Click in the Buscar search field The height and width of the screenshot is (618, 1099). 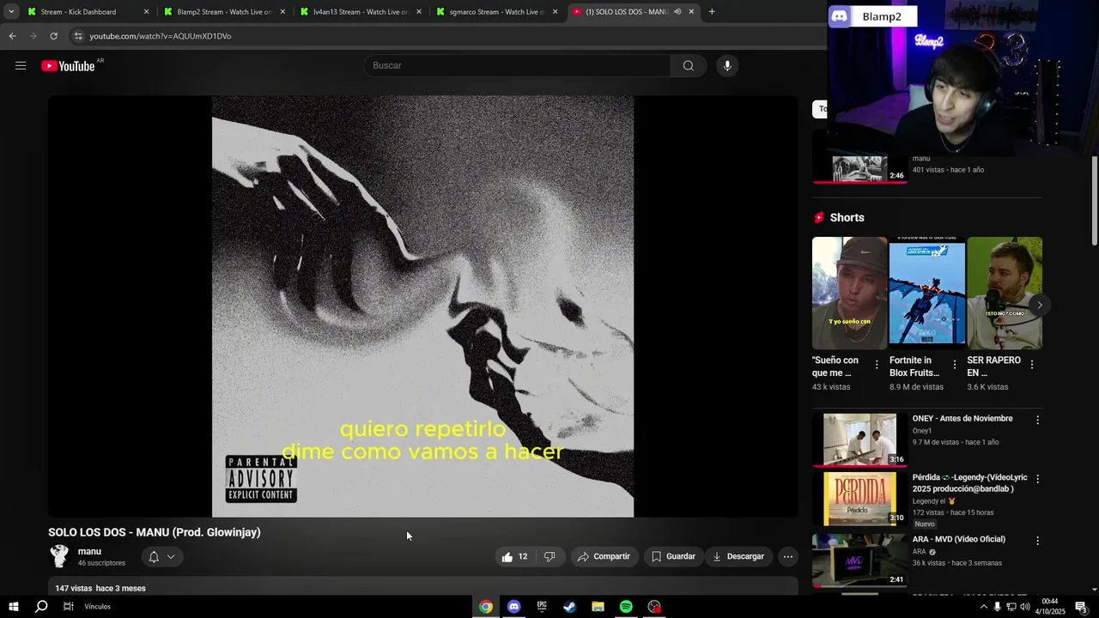click(518, 66)
